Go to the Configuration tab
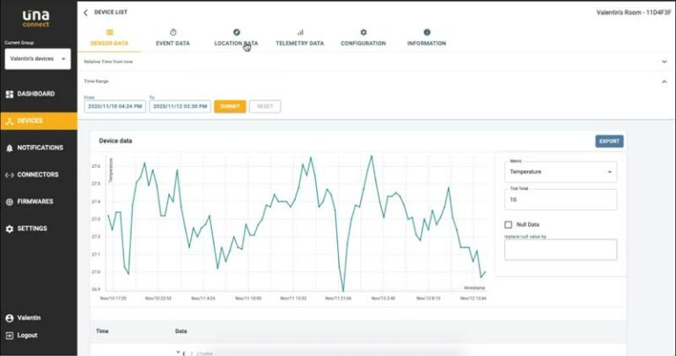The height and width of the screenshot is (356, 676). tap(363, 38)
